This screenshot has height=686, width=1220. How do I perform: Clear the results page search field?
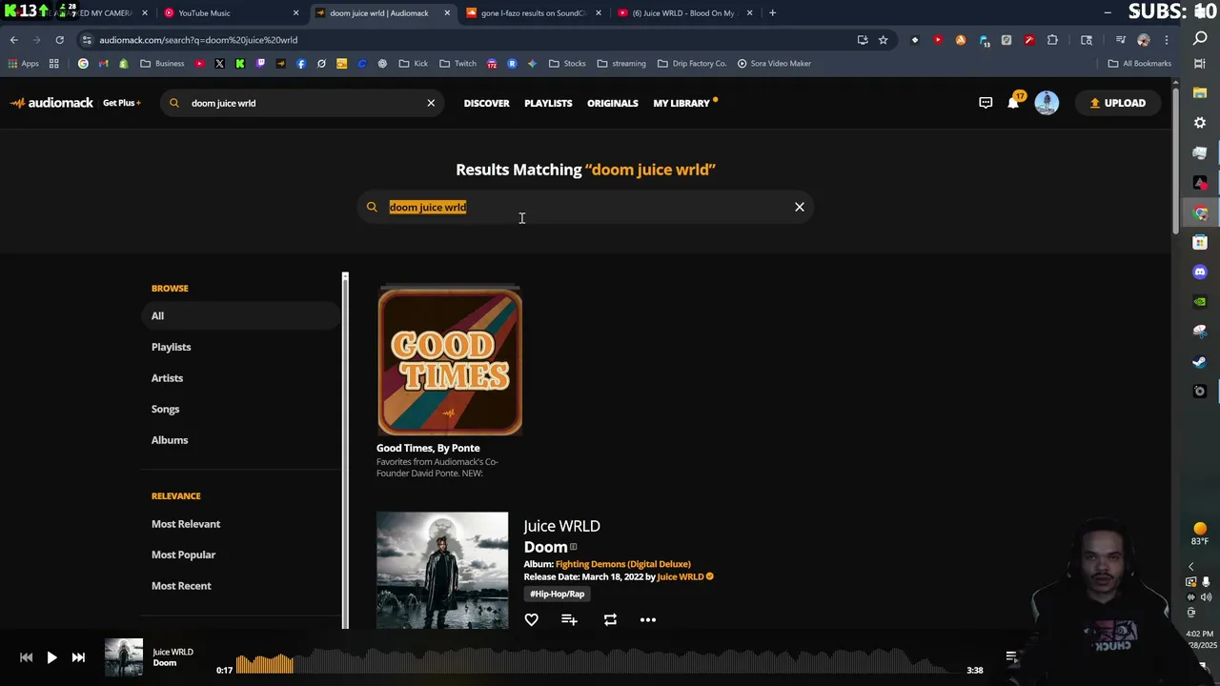coord(800,207)
